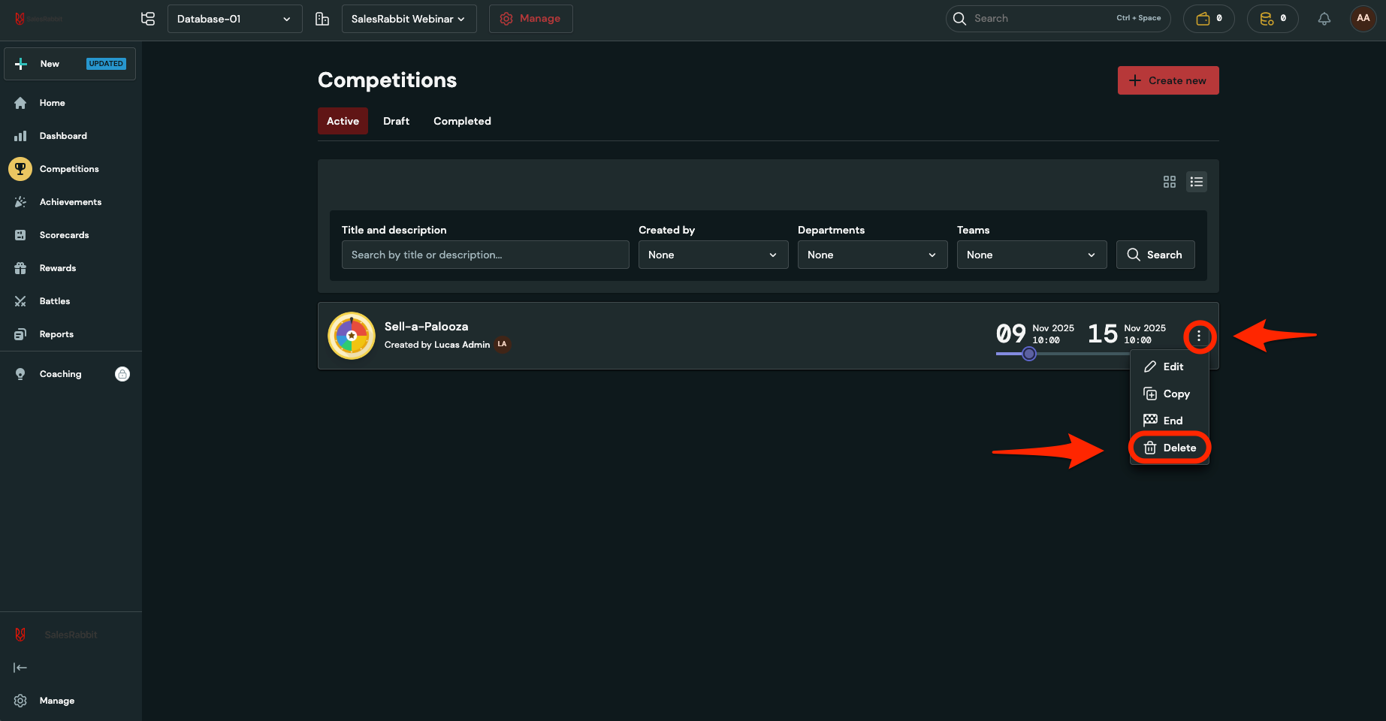Open the hierarchy tree icon in the top bar
This screenshot has height=721, width=1386.
coord(148,19)
